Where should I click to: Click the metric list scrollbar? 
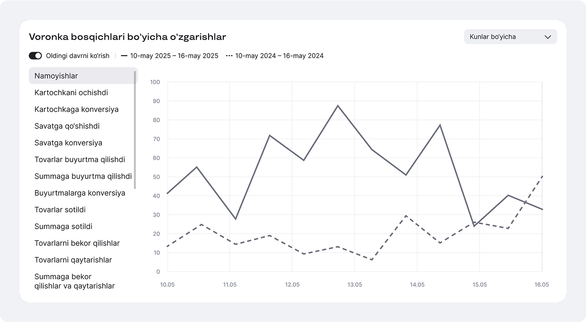(135, 130)
